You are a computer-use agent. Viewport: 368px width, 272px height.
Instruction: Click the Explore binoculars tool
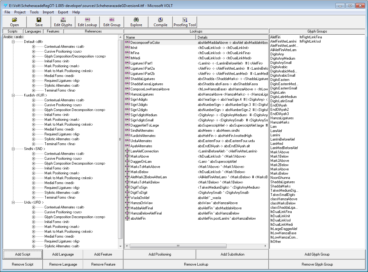click(x=136, y=22)
